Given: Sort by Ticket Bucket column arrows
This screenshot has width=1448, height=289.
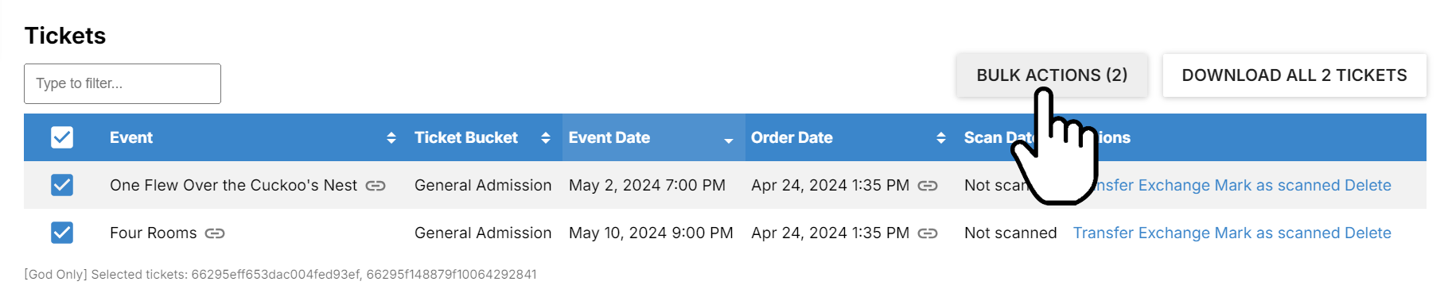Looking at the screenshot, I should (545, 138).
